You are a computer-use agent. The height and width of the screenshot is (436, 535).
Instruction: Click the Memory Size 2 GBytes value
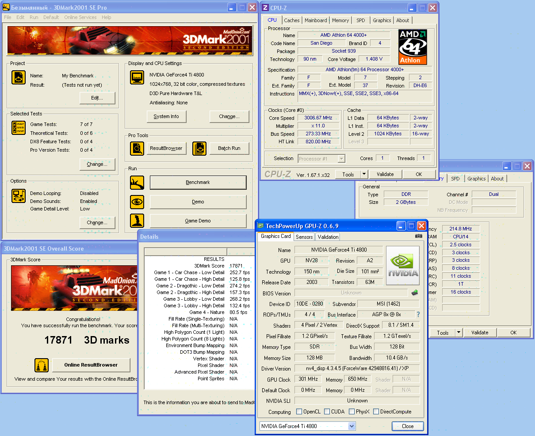[406, 202]
